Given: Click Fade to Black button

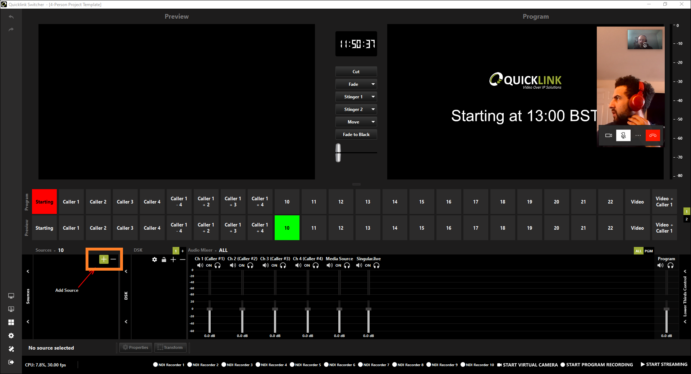Looking at the screenshot, I should (356, 135).
